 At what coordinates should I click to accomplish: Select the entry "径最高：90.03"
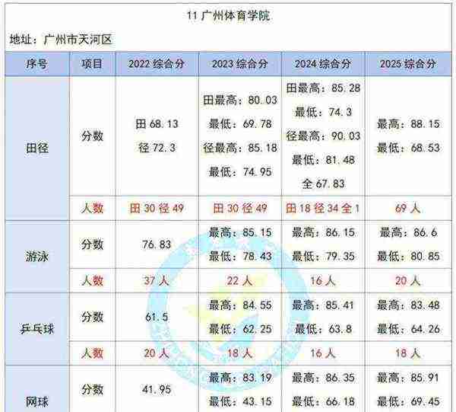323,136
